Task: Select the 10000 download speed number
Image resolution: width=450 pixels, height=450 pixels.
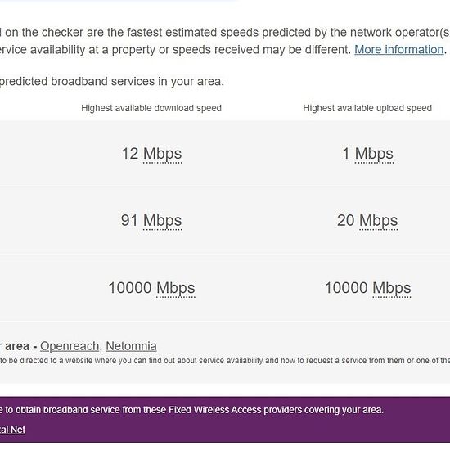Action: pos(130,287)
